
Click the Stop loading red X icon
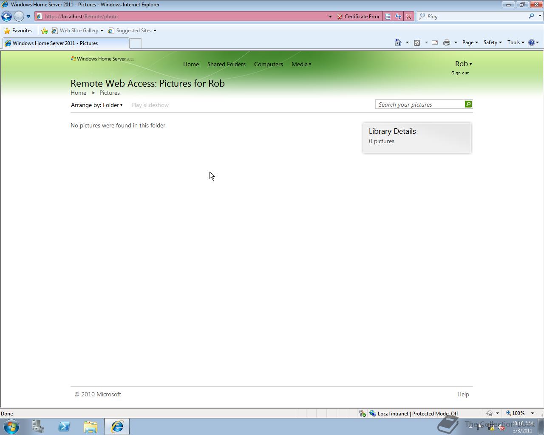tap(408, 17)
